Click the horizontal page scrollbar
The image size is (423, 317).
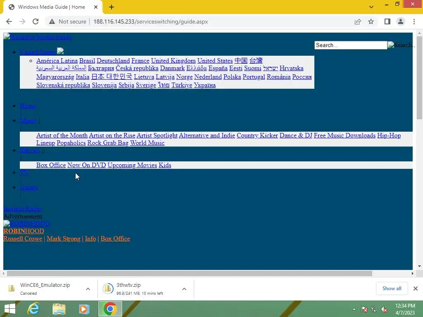(x=189, y=273)
